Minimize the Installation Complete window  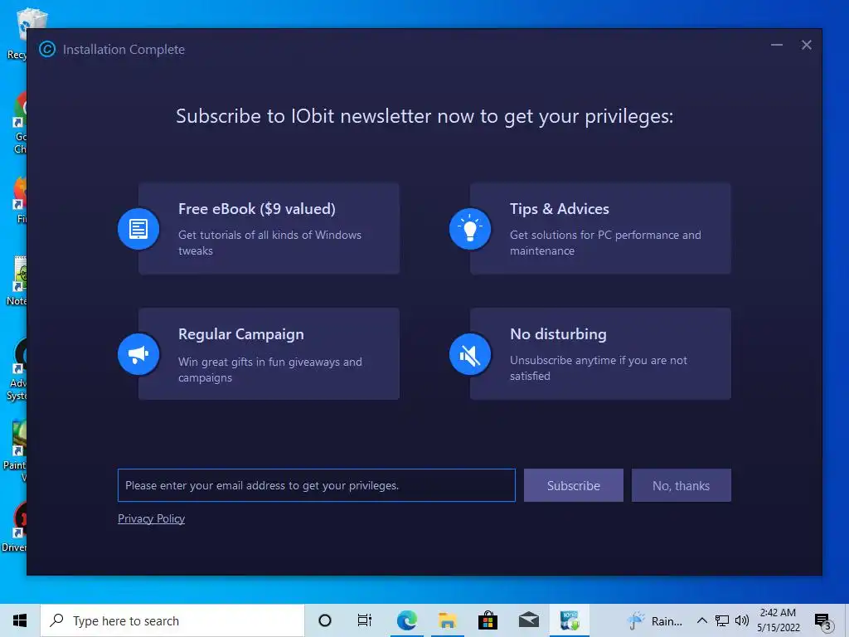pos(776,45)
